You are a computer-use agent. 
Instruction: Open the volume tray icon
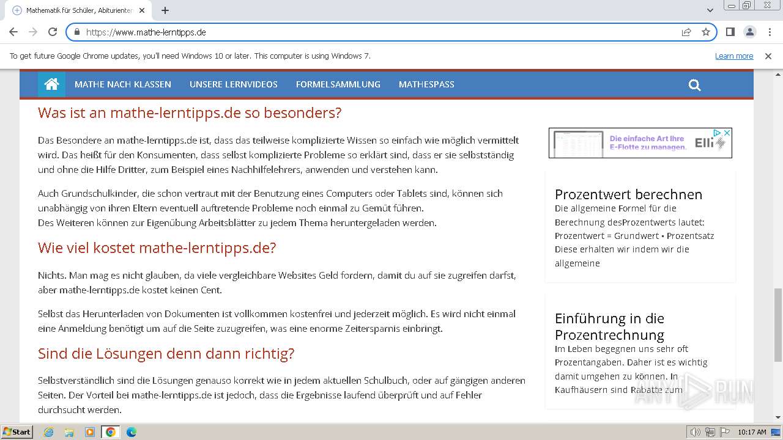696,432
